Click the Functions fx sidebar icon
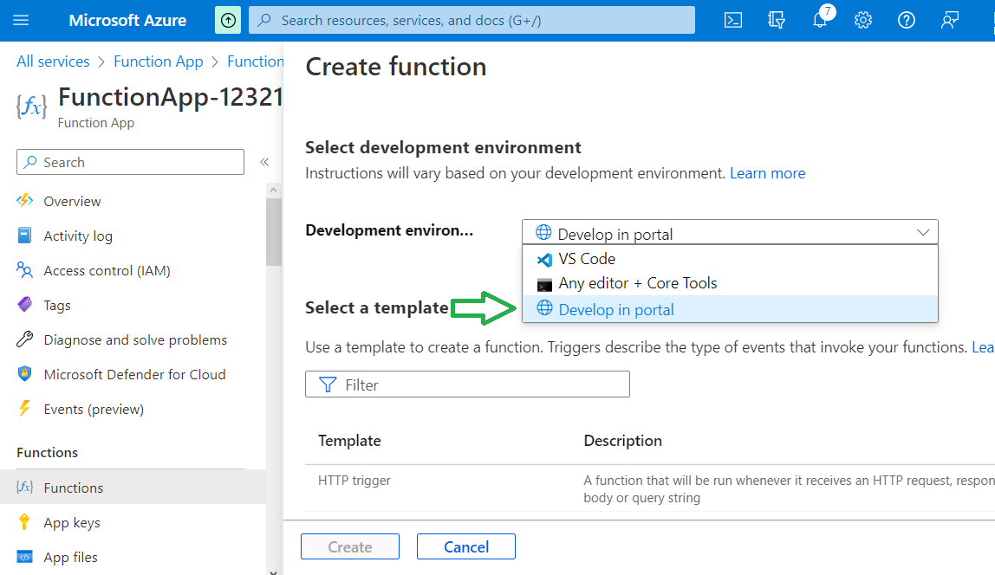 (25, 487)
